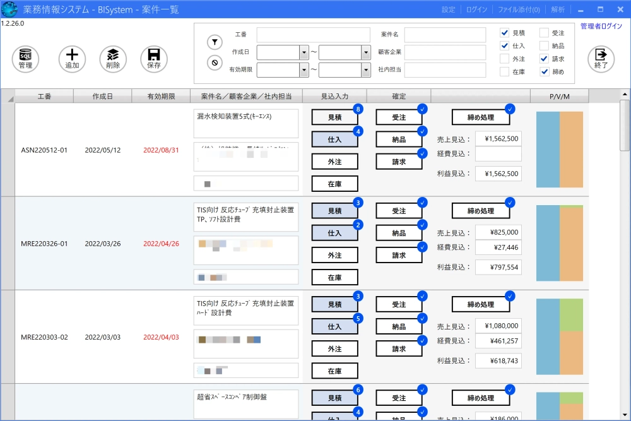The height and width of the screenshot is (421, 631).
Task: Uncheck the 見積 filter checkbox
Action: click(504, 33)
